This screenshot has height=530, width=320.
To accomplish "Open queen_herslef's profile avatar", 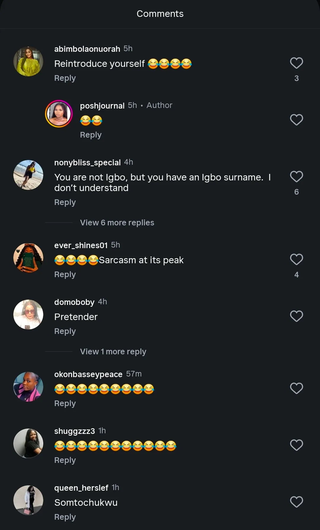I will point(28,500).
